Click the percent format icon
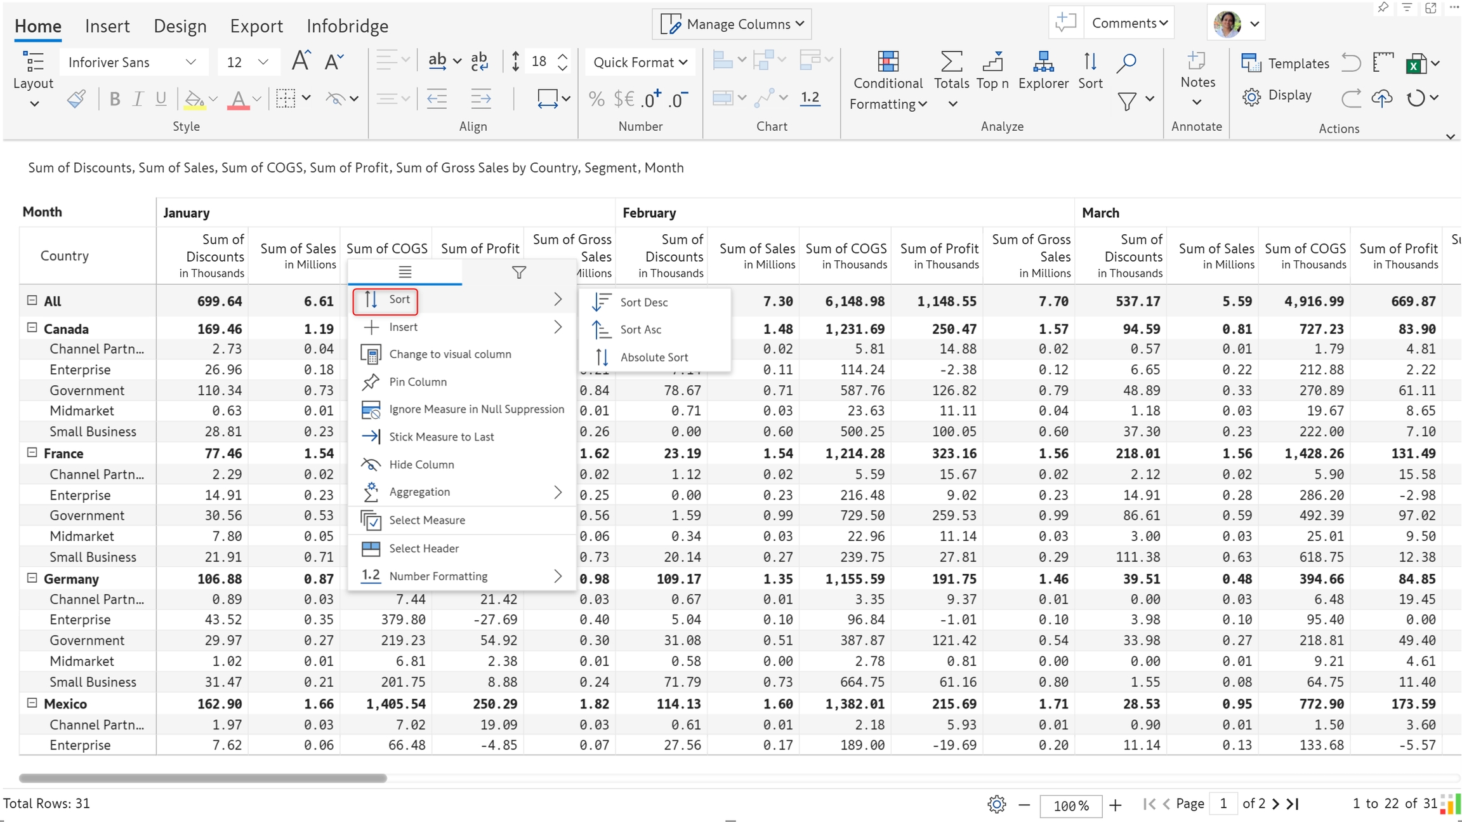 click(596, 99)
